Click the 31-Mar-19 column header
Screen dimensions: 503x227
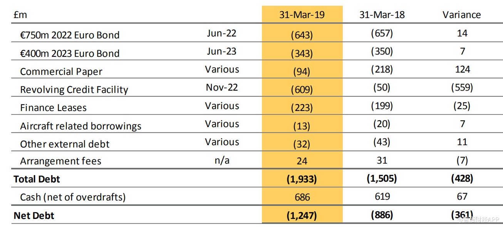302,15
